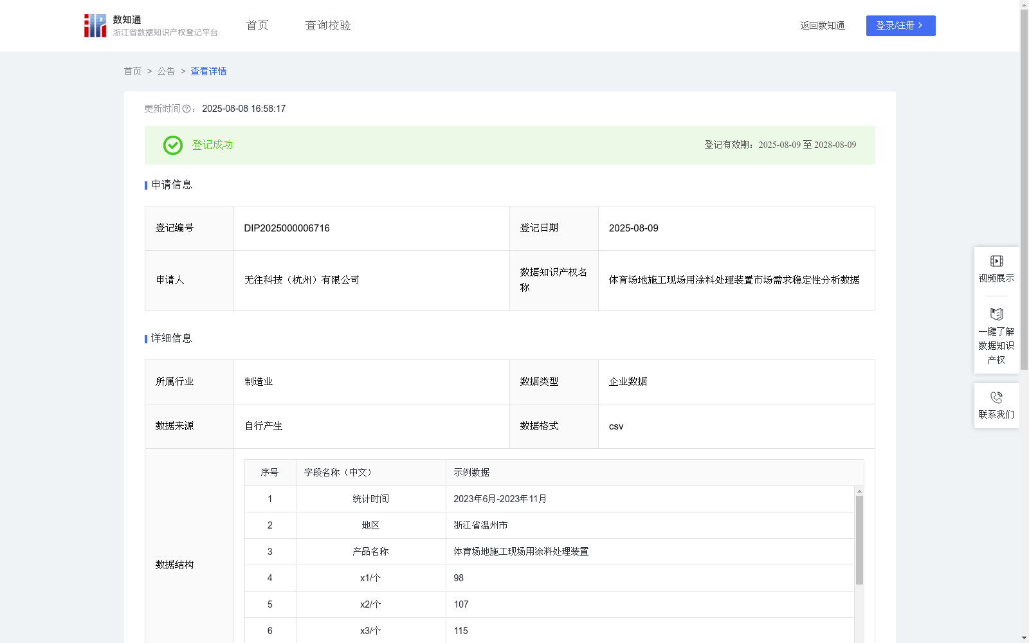Click the page vertical scrollbar thumb
This screenshot has width=1029, height=643.
coord(1024,190)
